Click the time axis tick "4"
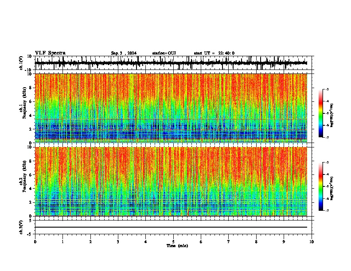This screenshot has width=351, height=271. coord(146,242)
